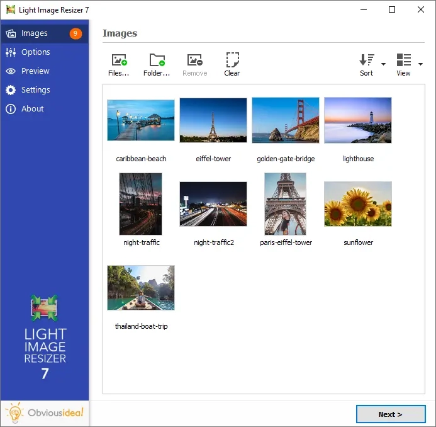The image size is (436, 427).
Task: Expand the View dropdown arrow
Action: [x=420, y=64]
